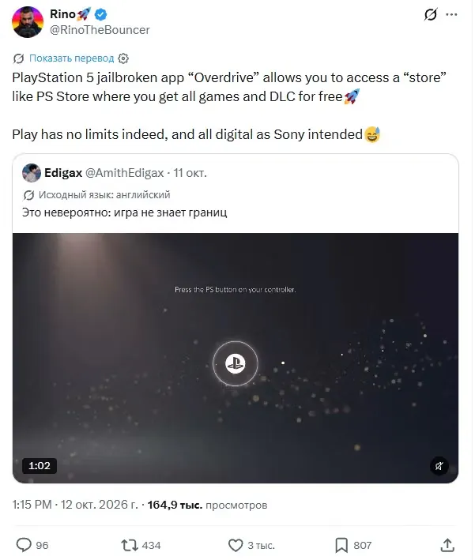Bookmark the post using the bookmark icon
475x560 pixels.
pyautogui.click(x=341, y=545)
